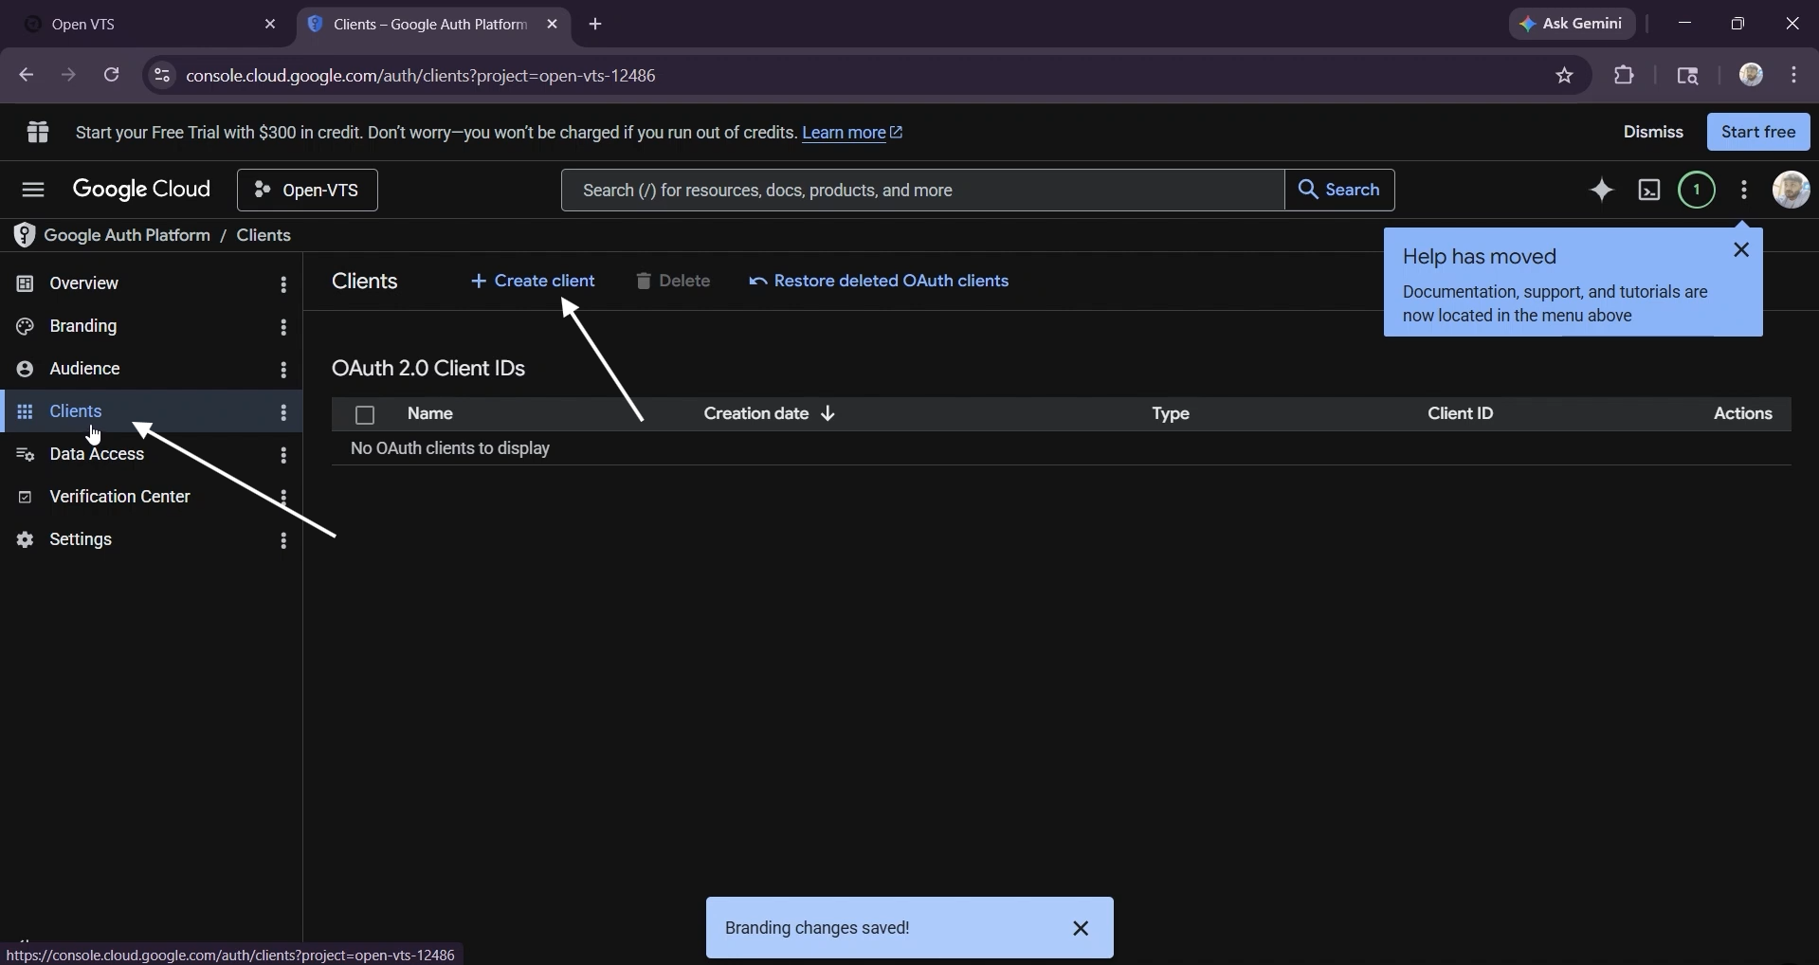This screenshot has width=1819, height=965.
Task: Open the new tab plus button
Action: coord(595,25)
